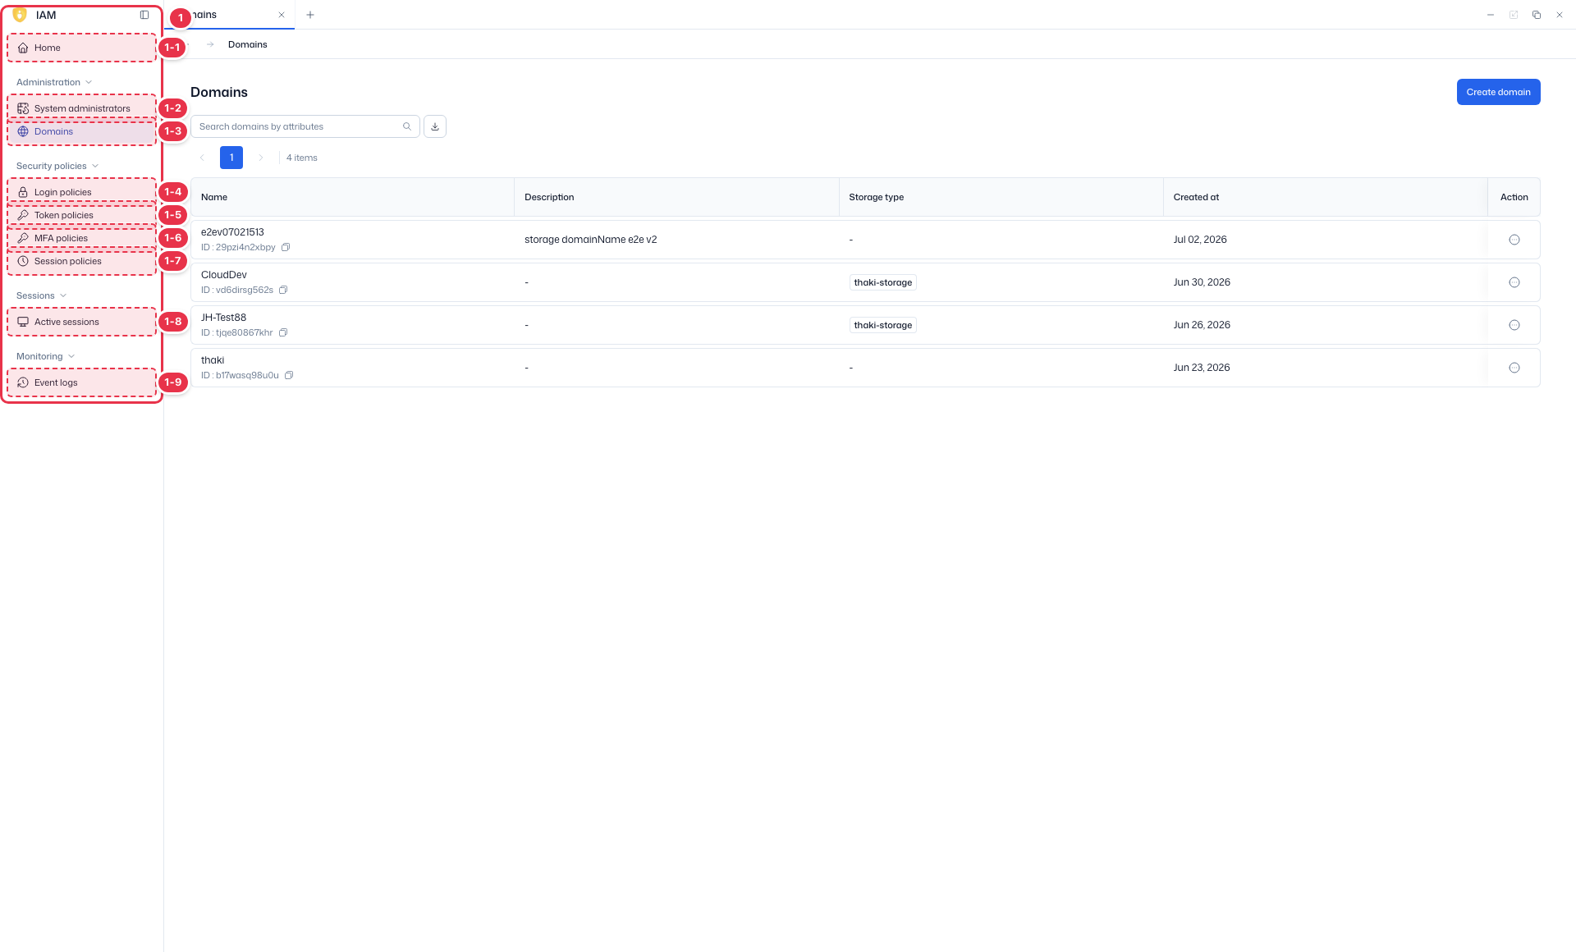Open action menu for e2ev07021513
The image size is (1576, 952).
(1514, 240)
